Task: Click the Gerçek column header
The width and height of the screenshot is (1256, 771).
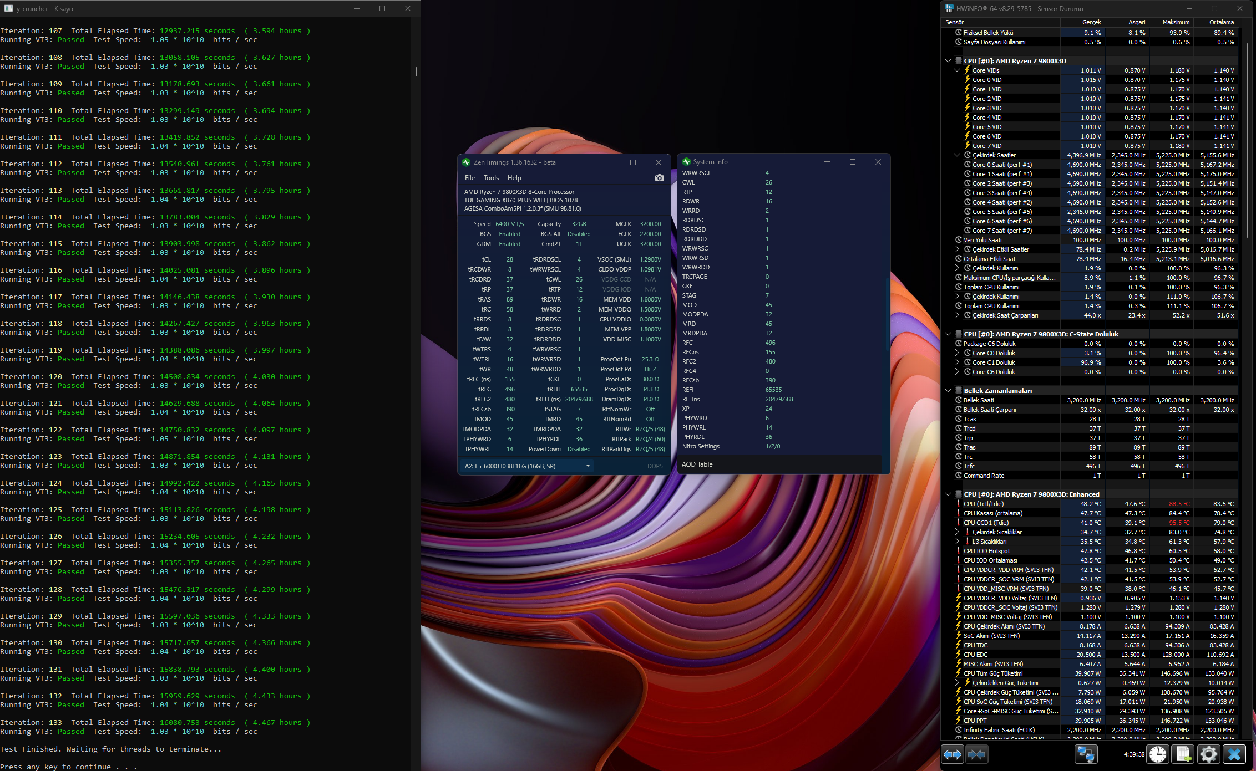Action: click(1083, 22)
